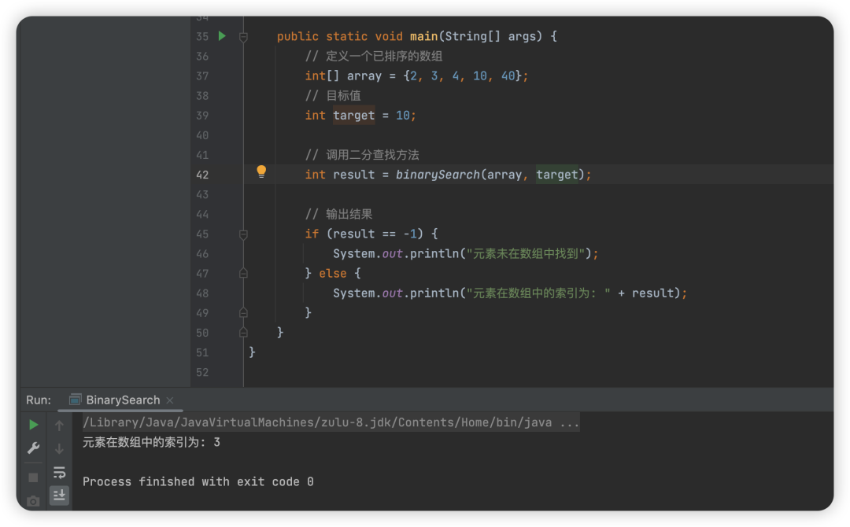Click fold end marker on line 49
This screenshot has height=527, width=850.
[x=243, y=313]
